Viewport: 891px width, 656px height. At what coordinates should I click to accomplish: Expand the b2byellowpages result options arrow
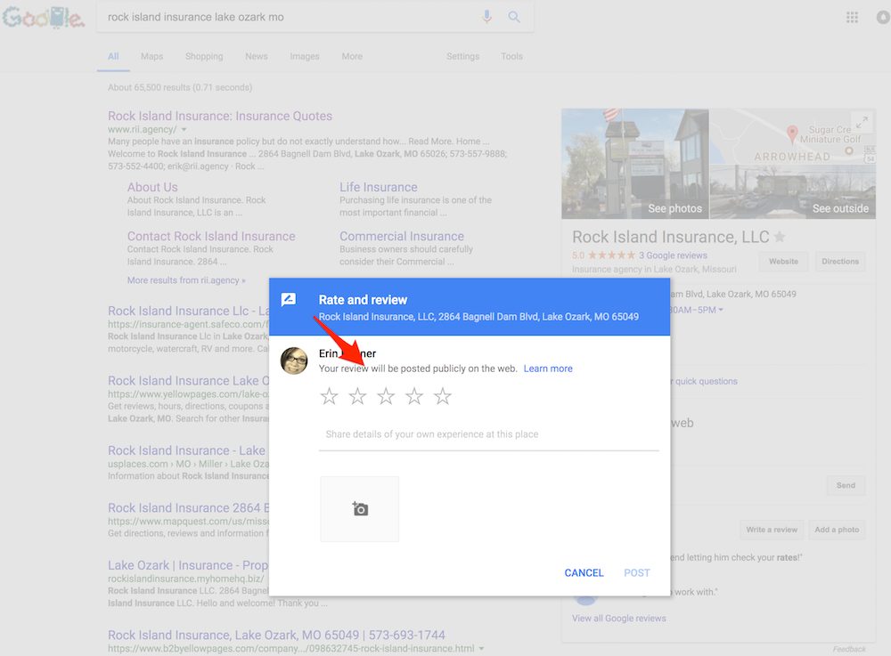(481, 649)
